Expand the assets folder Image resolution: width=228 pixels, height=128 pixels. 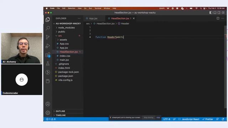[63, 39]
